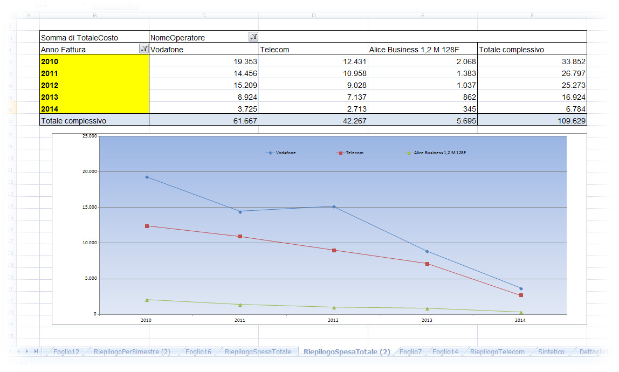Image resolution: width=619 pixels, height=372 pixels.
Task: Open the Anno Fattura filter dropdown
Action: 143,49
